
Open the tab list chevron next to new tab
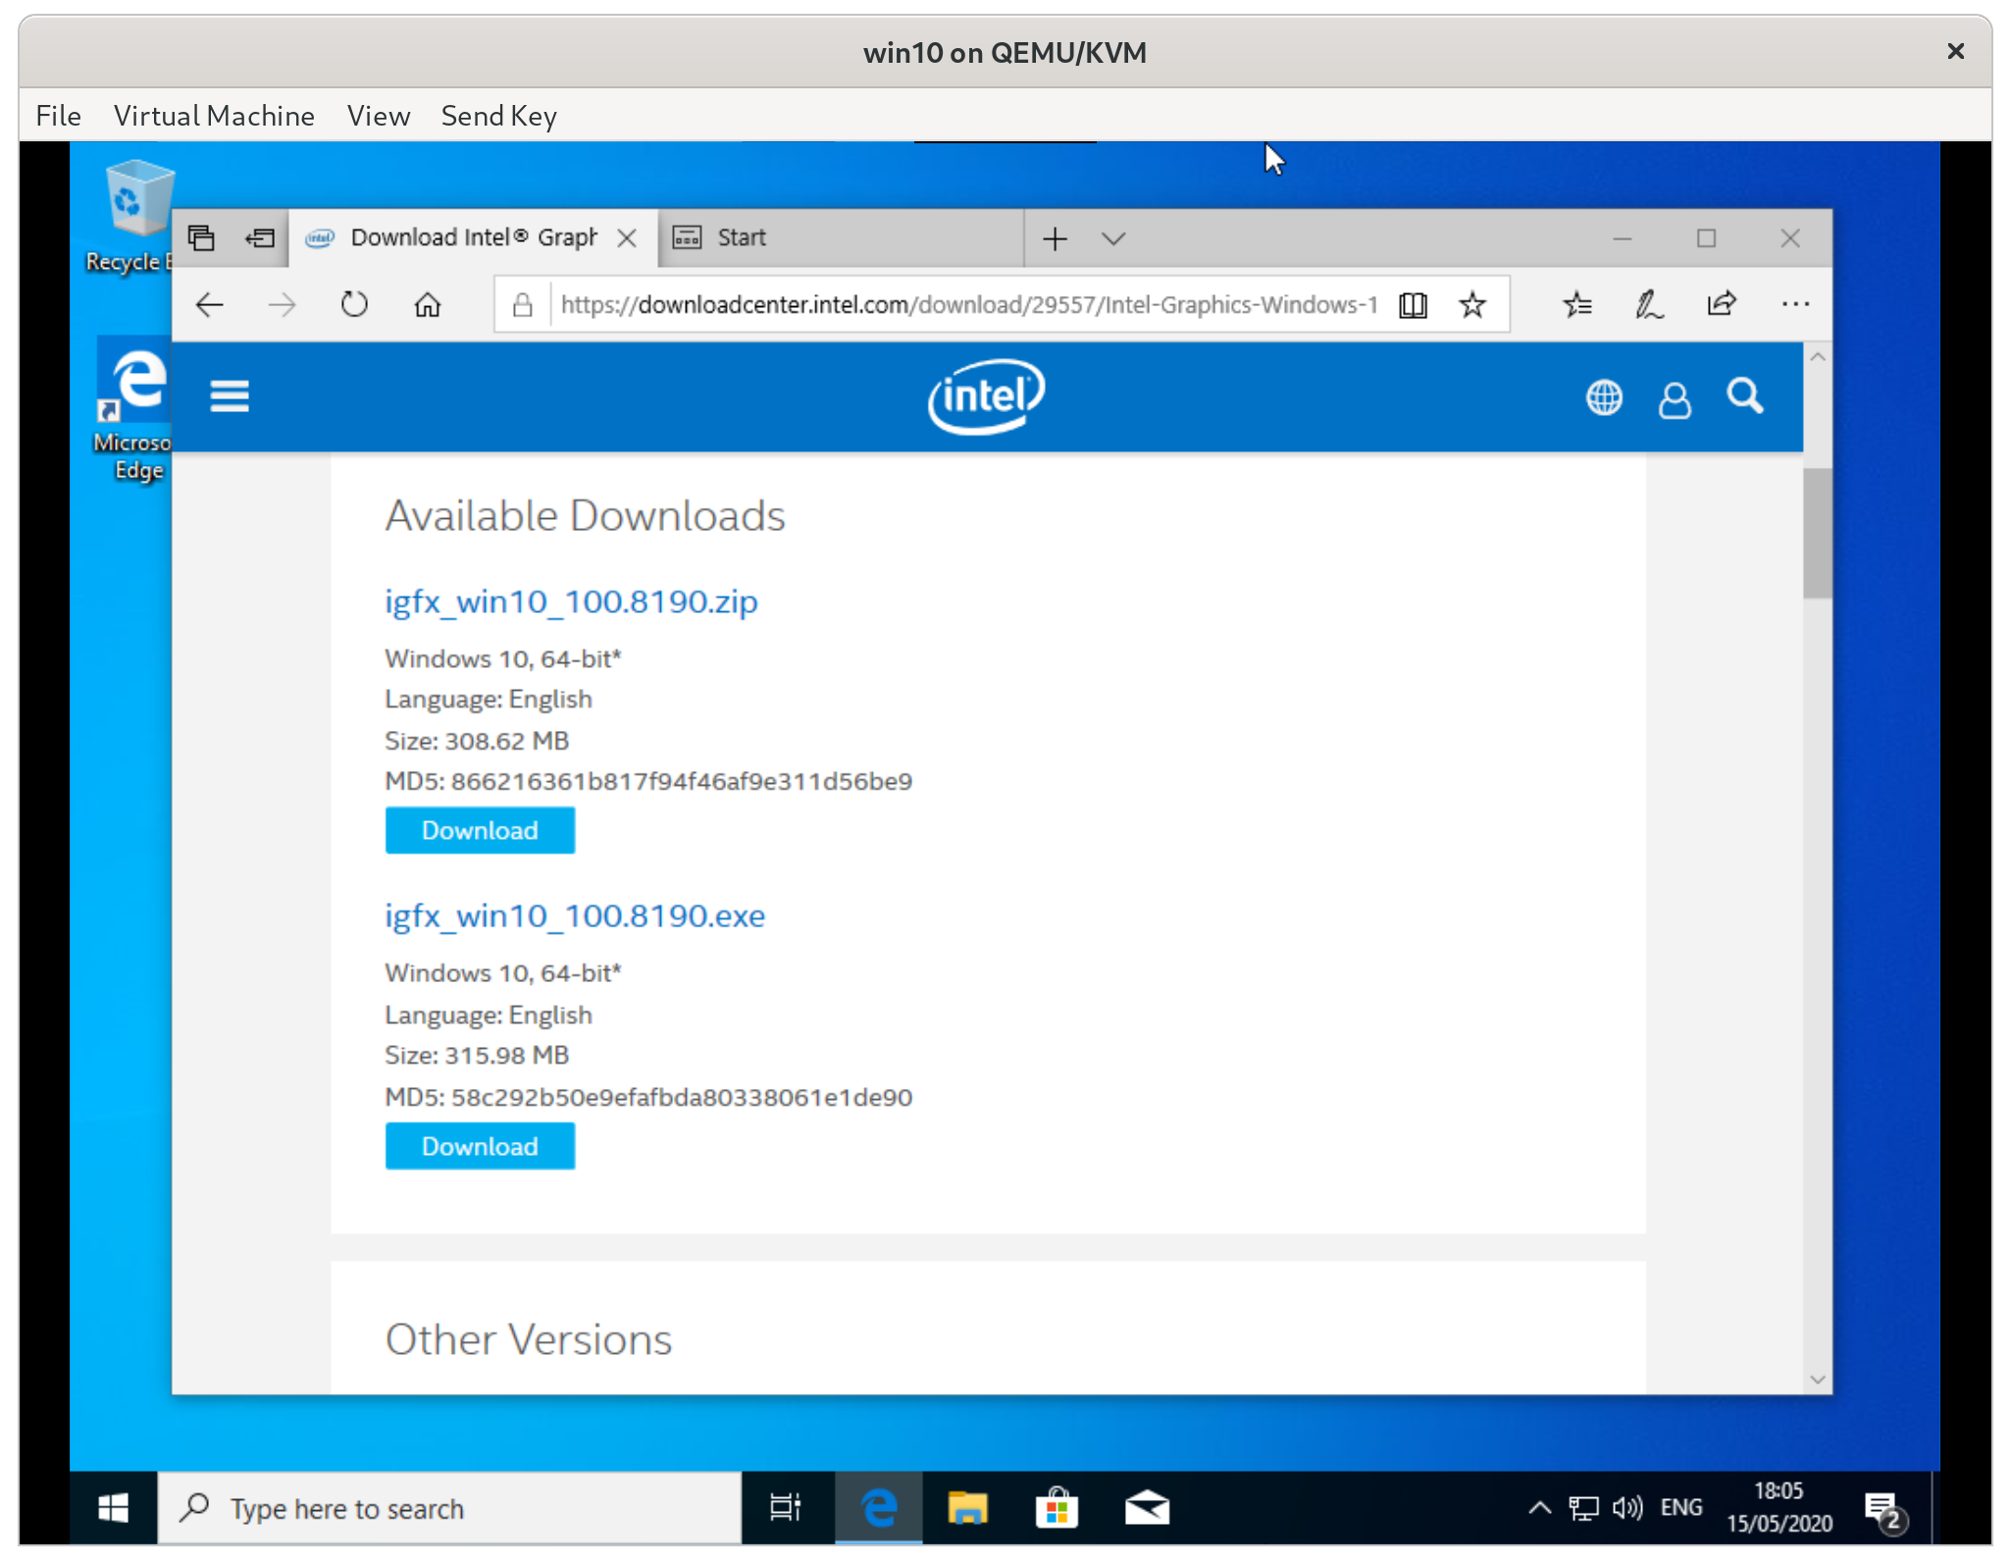coord(1113,237)
